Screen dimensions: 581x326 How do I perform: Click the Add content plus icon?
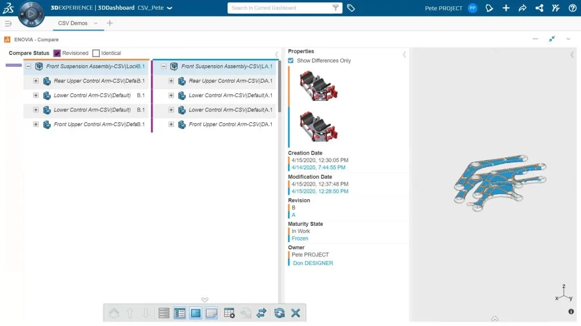pos(506,8)
